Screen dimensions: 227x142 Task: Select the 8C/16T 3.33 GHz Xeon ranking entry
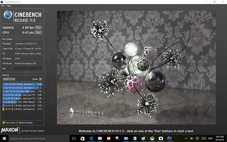(22, 84)
